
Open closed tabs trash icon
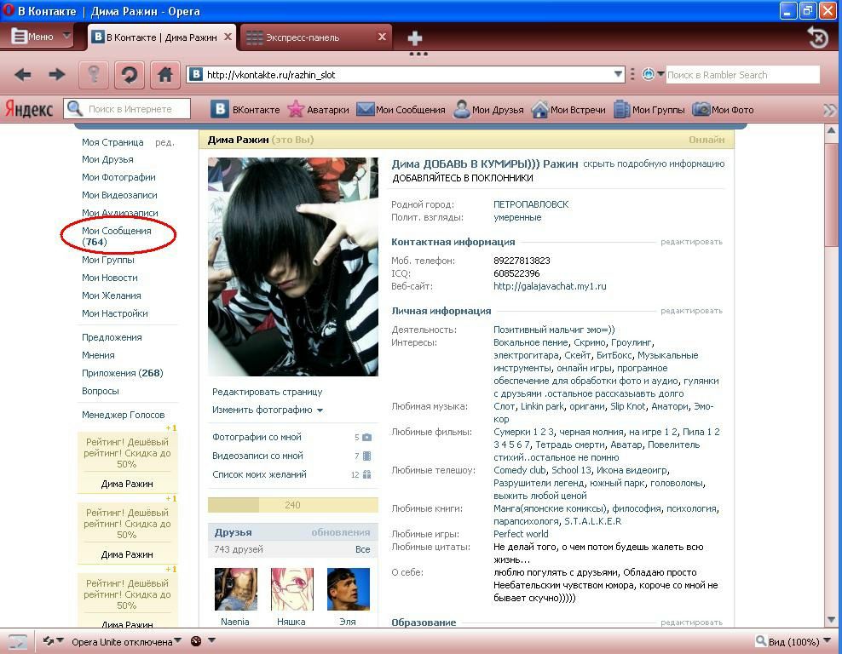click(x=818, y=37)
